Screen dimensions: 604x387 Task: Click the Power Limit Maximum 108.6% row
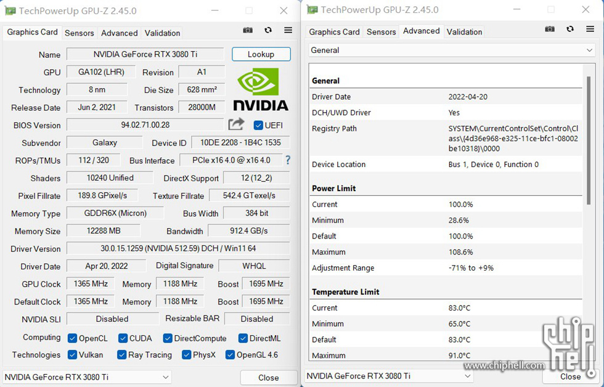click(x=446, y=252)
